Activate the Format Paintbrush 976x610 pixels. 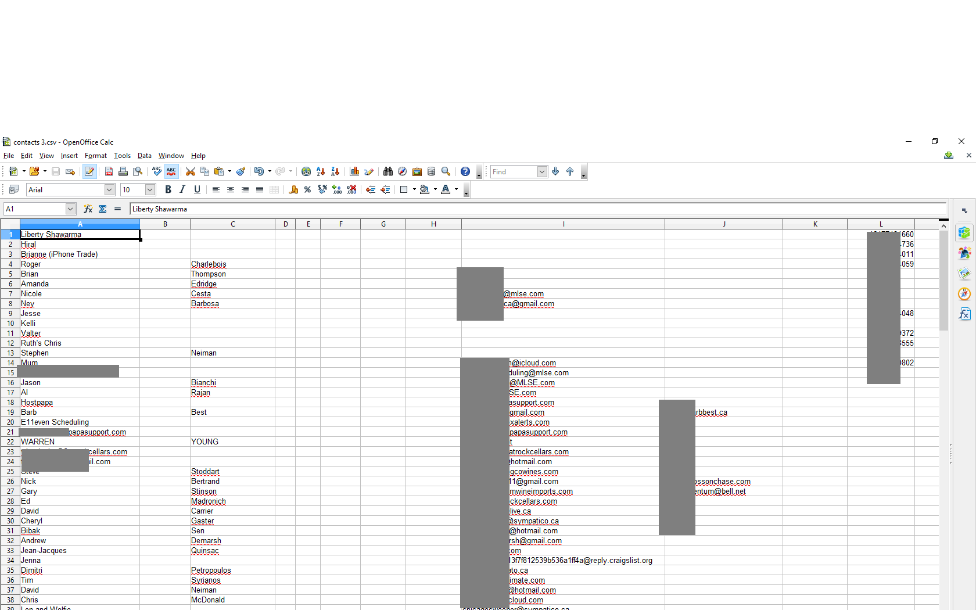coord(241,171)
